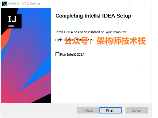This screenshot has width=158, height=118.
Task: Click the black corner at banner bottom
Action: click(43, 99)
